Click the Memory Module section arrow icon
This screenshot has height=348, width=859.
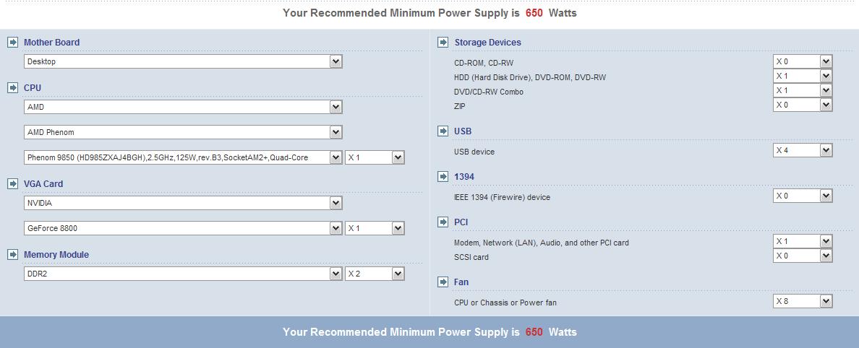point(12,254)
